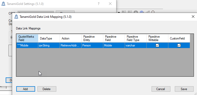Save the data link mappings
This screenshot has height=95, width=197.
pos(184,89)
